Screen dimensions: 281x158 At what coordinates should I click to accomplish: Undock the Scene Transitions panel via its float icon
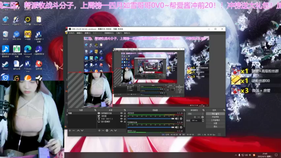click(x=203, y=110)
